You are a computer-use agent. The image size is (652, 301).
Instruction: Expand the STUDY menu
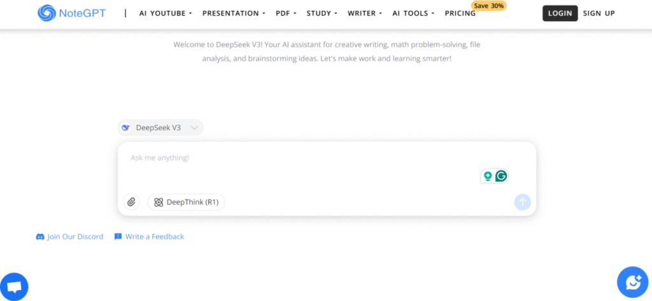322,13
